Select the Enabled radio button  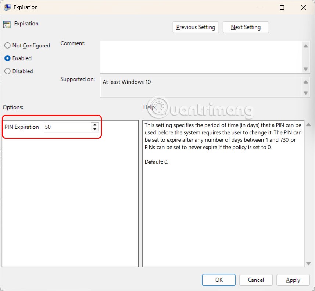coord(7,58)
